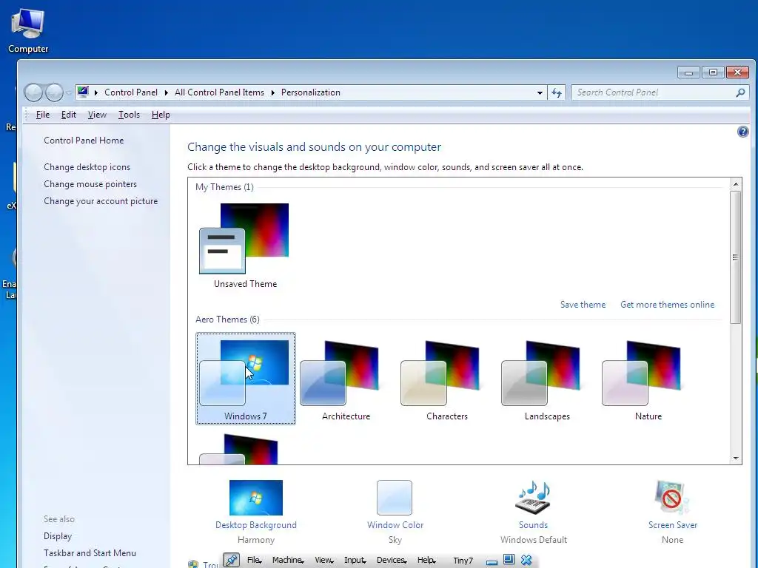Go to Control Panel breadcrumb

[131, 92]
